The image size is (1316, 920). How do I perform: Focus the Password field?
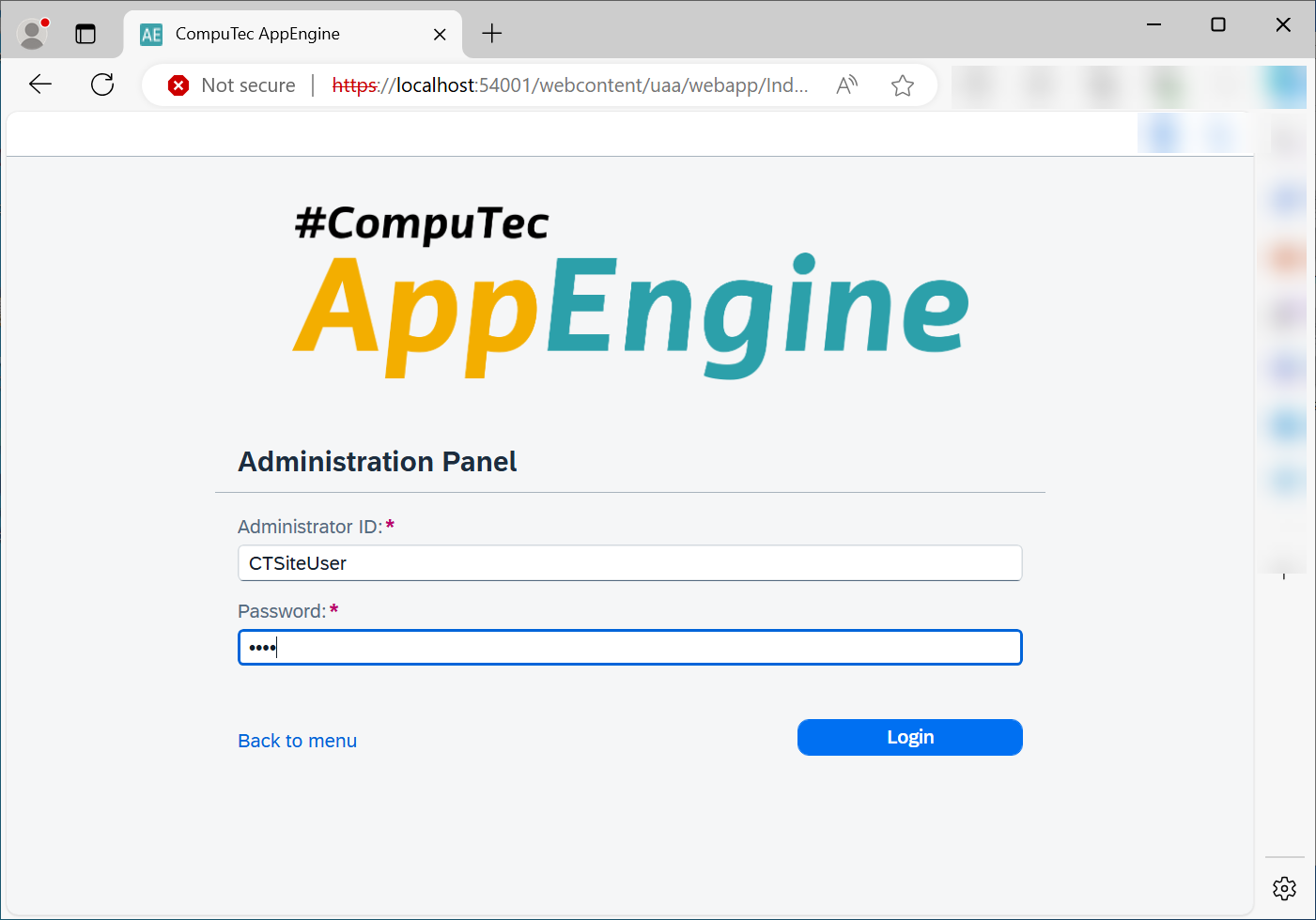point(629,648)
